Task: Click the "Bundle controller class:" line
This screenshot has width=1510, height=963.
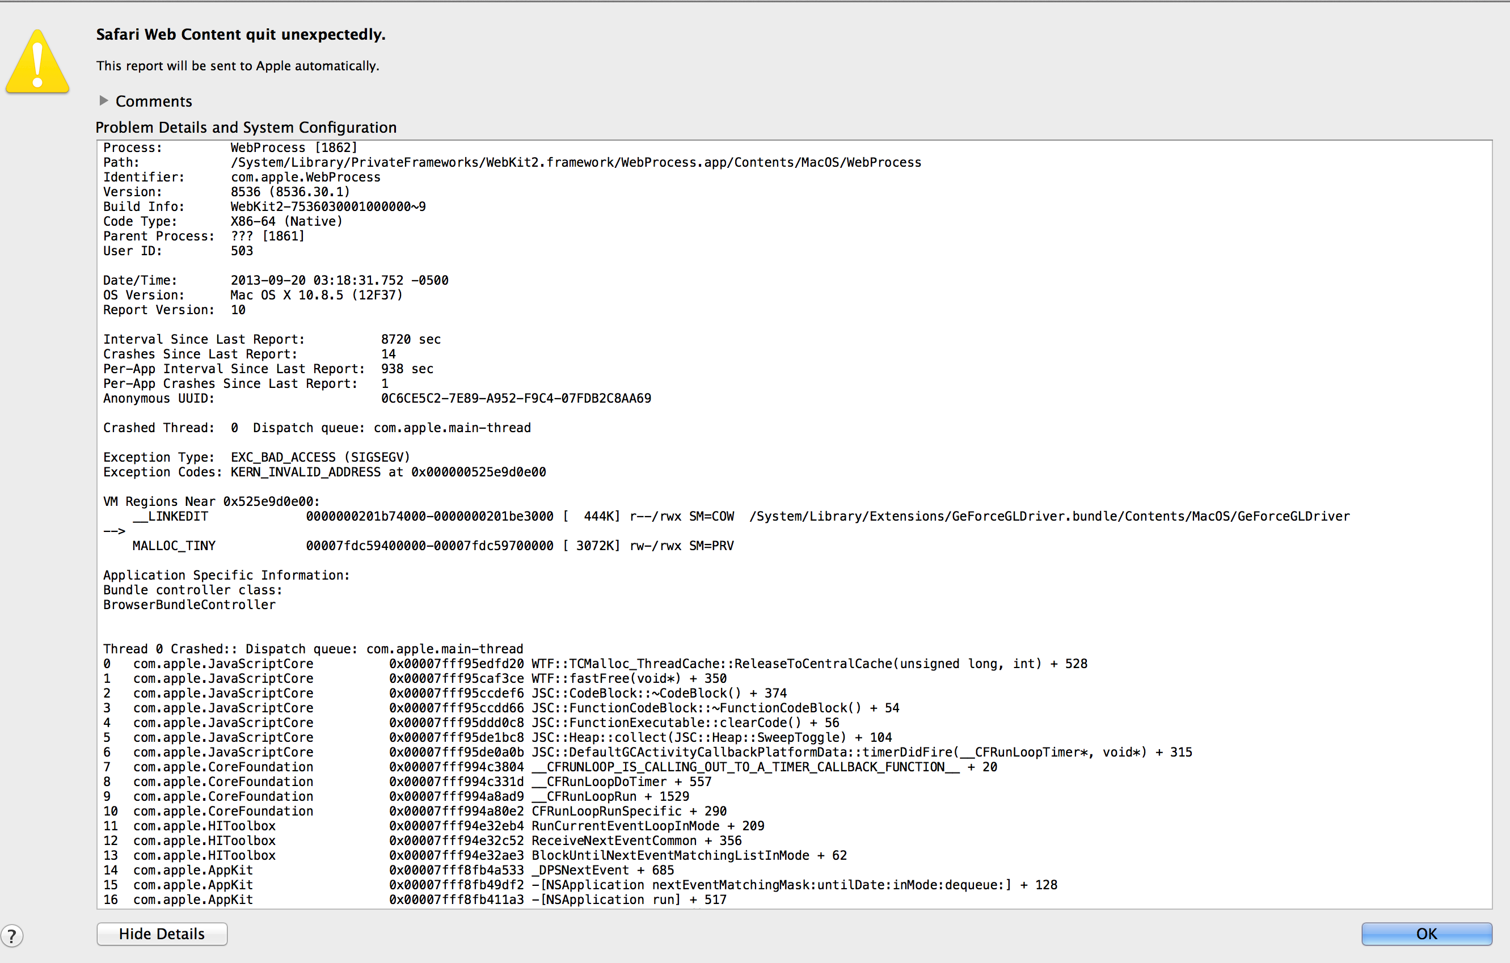Action: click(193, 590)
